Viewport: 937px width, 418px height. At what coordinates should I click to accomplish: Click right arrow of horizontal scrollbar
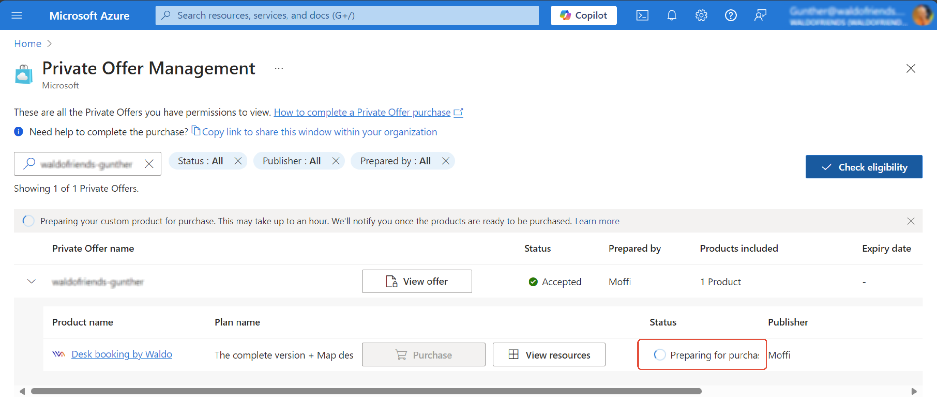click(913, 391)
